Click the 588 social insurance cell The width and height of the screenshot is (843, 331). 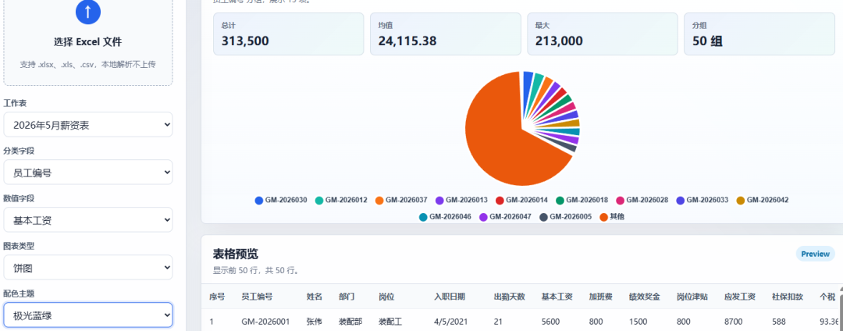pos(778,322)
